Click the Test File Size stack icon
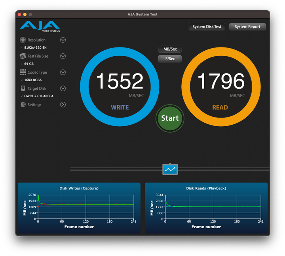This screenshot has width=285, height=256. tap(23, 56)
